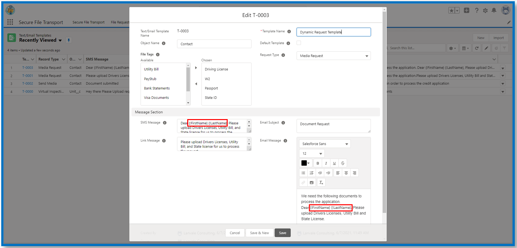Screen dimensions: 517x248
Task: Focus the Link Message text area
Action: [214, 144]
